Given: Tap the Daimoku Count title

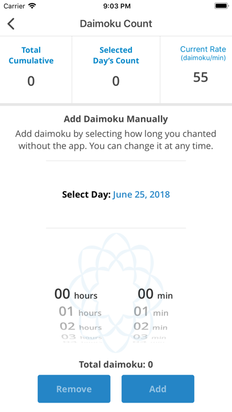Looking at the screenshot, I should [x=116, y=24].
